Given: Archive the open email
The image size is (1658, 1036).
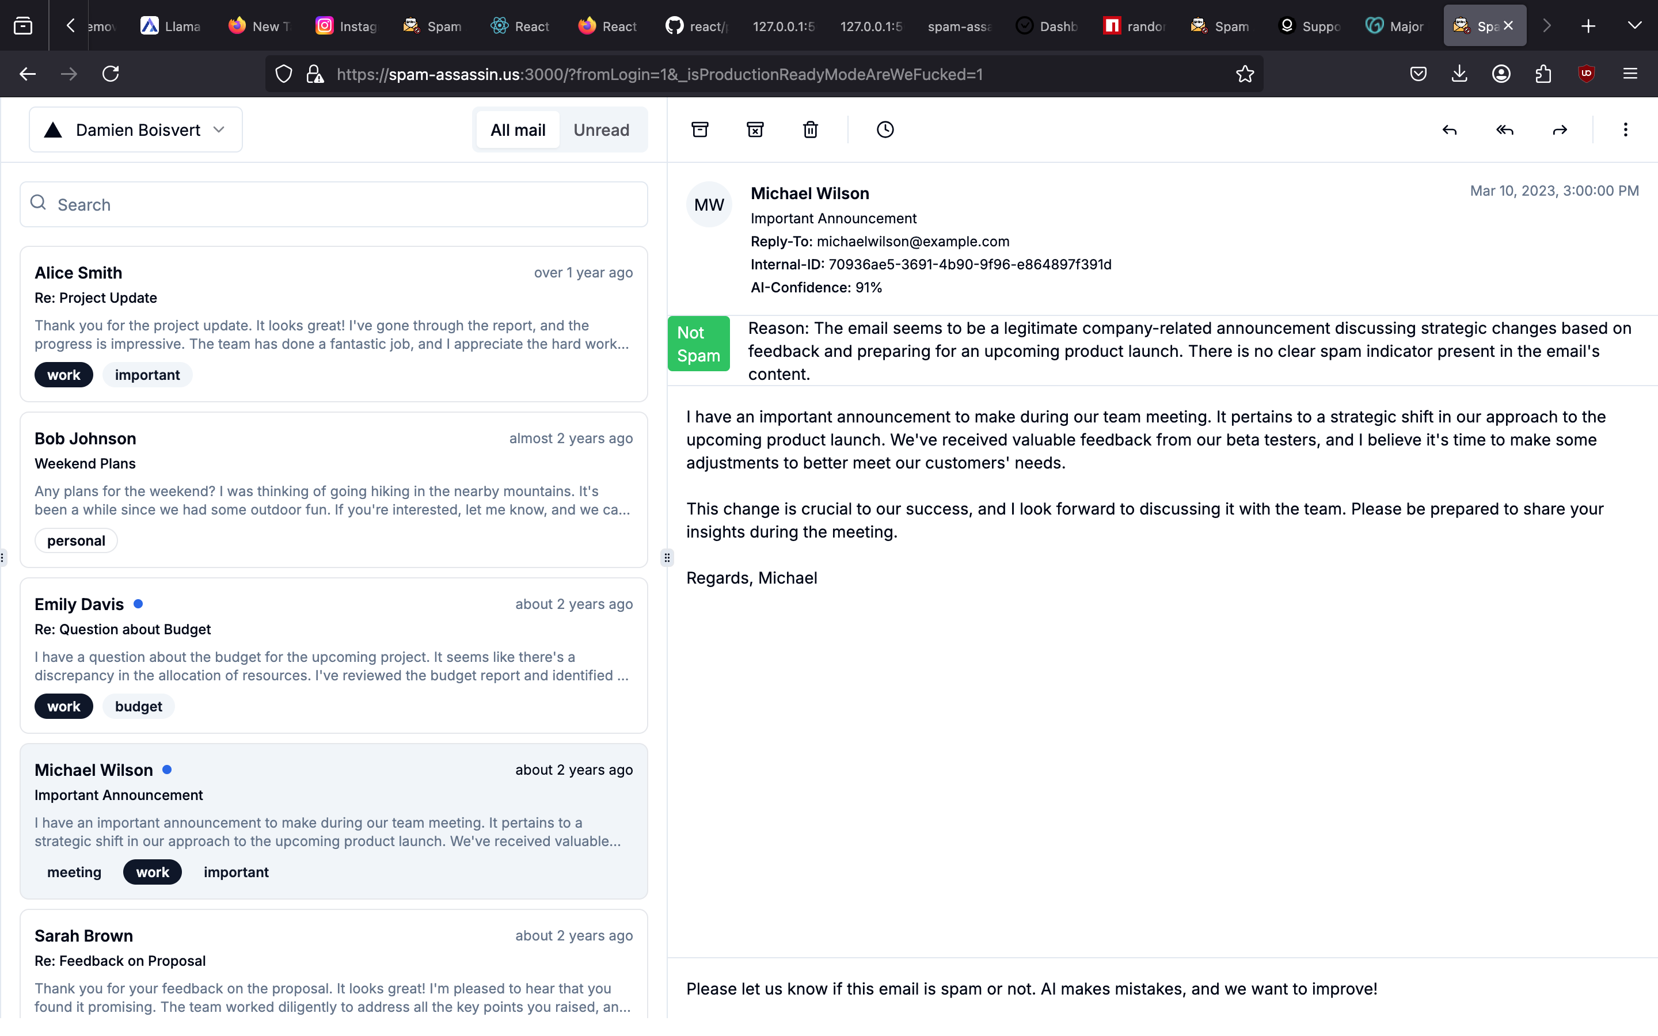Looking at the screenshot, I should pyautogui.click(x=699, y=129).
